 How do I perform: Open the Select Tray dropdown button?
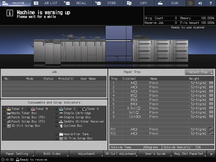point(199,72)
